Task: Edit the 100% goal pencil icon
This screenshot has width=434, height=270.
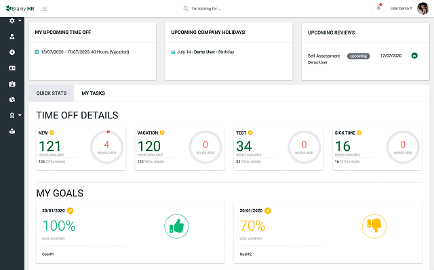Action: pyautogui.click(x=71, y=210)
